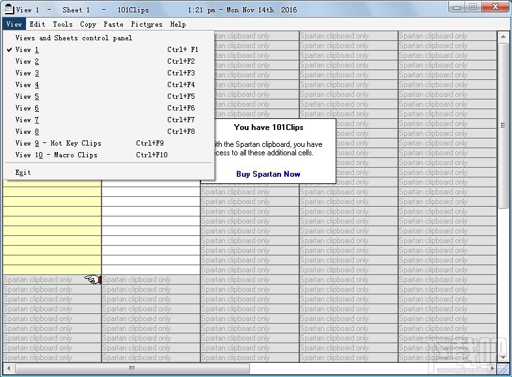
Task: Choose Exit from the View menu
Action: [109, 172]
